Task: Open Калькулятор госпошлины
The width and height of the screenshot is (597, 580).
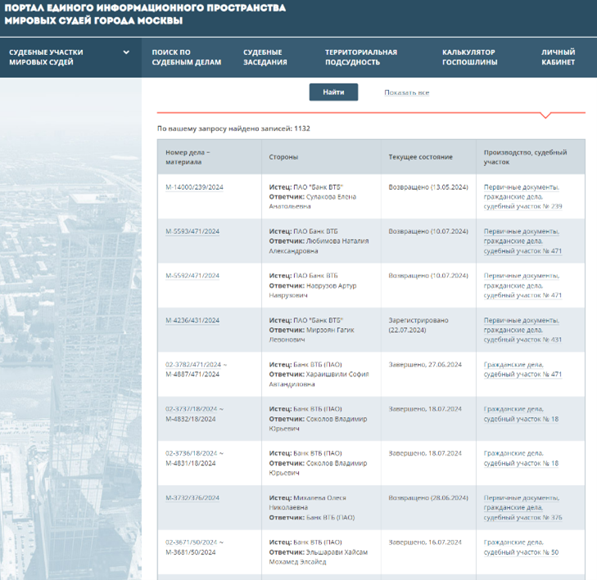Action: 469,57
